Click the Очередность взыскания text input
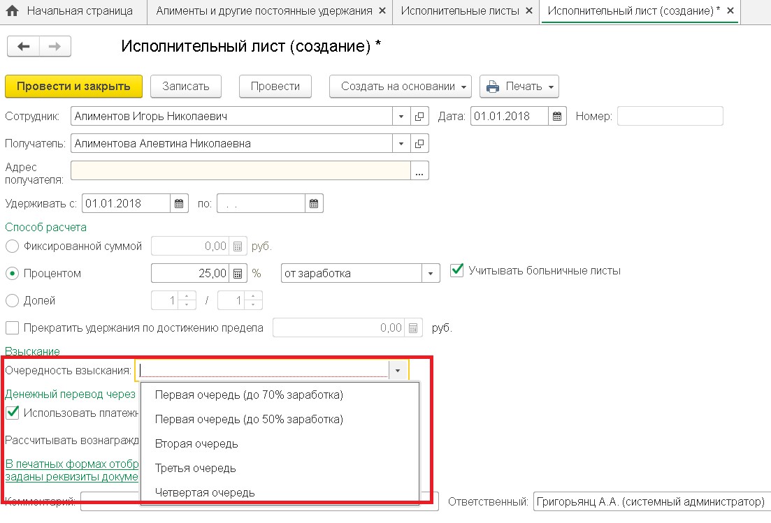This screenshot has height=523, width=771. tap(263, 370)
